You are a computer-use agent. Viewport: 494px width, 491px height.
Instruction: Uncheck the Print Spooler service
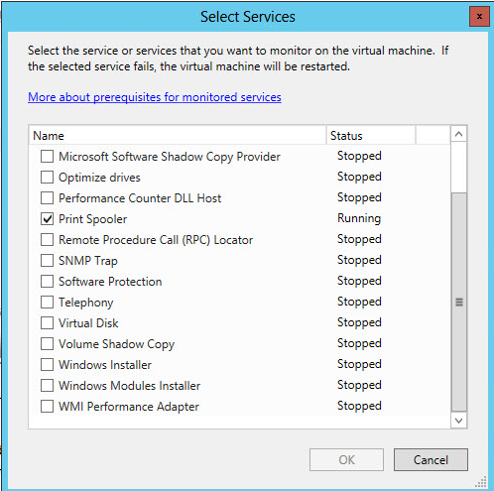47,219
